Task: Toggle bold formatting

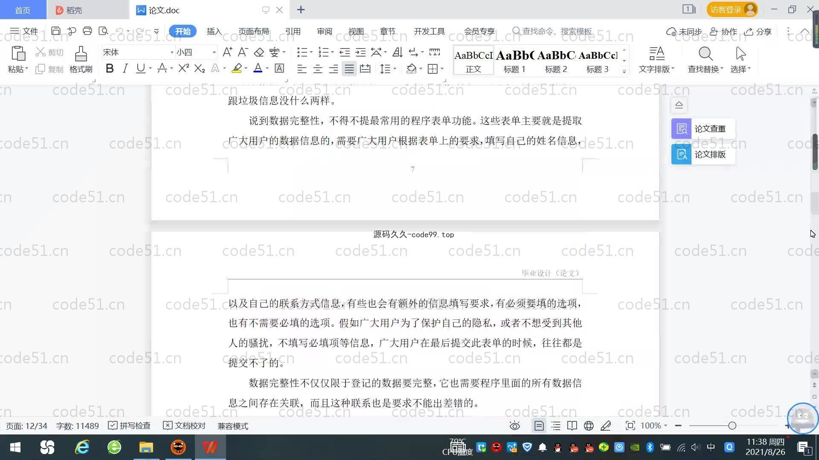Action: 110,68
